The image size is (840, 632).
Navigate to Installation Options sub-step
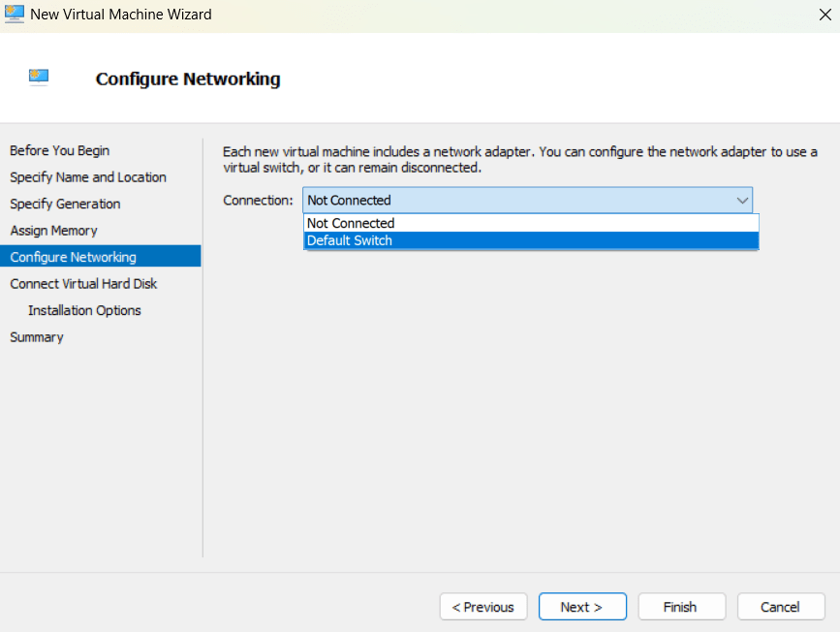84,310
